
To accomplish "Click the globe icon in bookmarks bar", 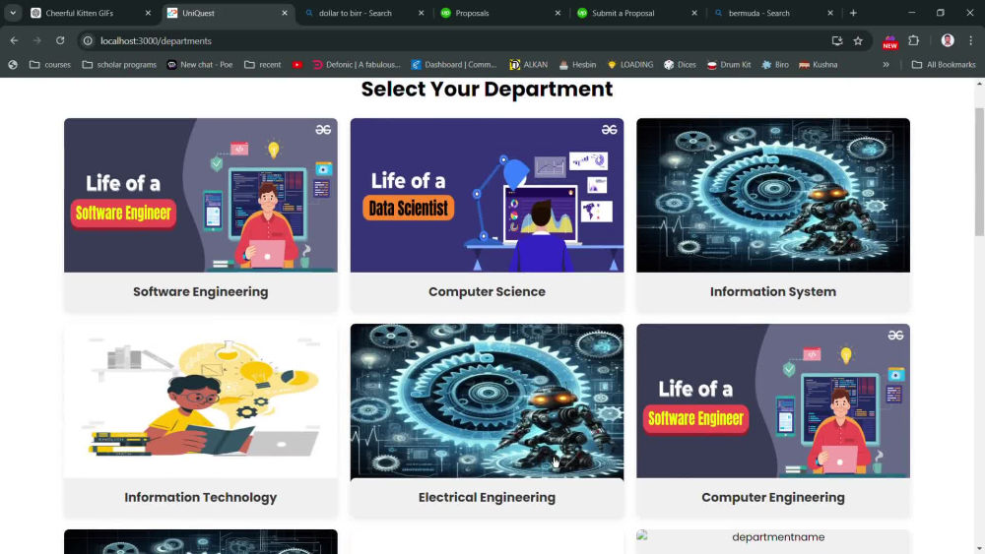I will tap(13, 65).
